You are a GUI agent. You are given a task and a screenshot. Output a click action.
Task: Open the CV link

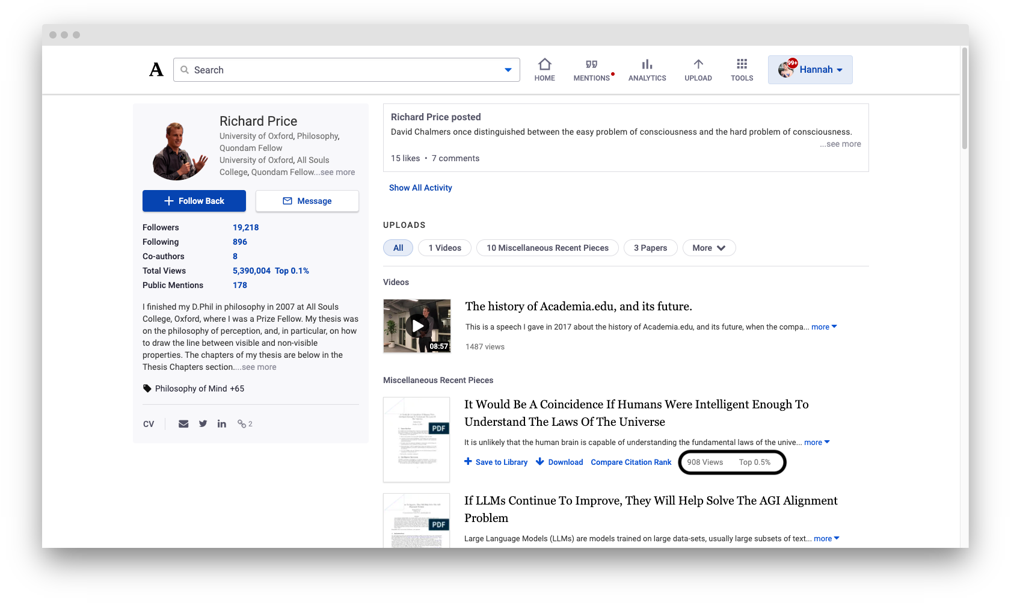pyautogui.click(x=149, y=424)
